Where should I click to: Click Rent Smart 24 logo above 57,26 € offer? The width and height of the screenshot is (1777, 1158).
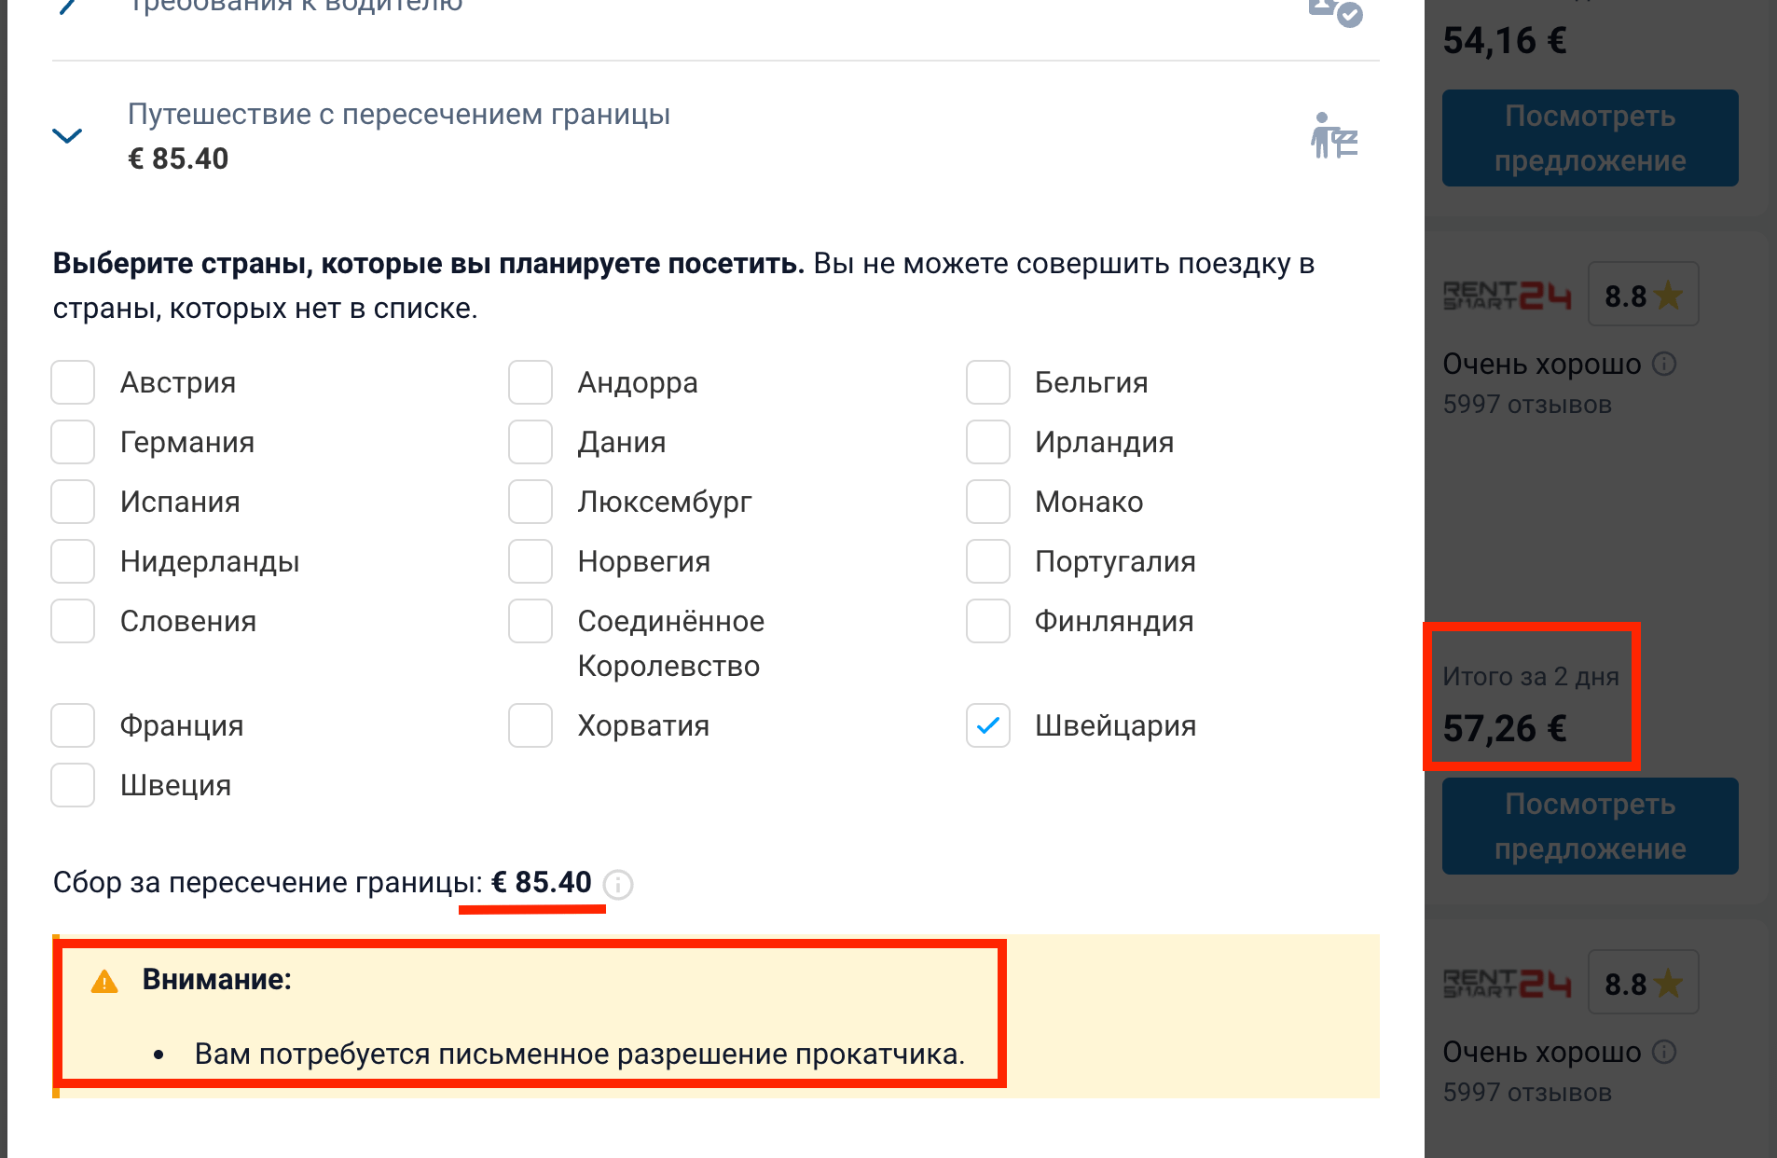[1507, 296]
